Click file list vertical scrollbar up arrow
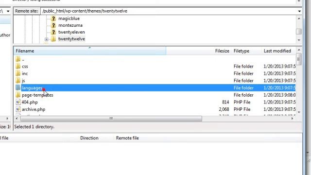 coord(299,50)
